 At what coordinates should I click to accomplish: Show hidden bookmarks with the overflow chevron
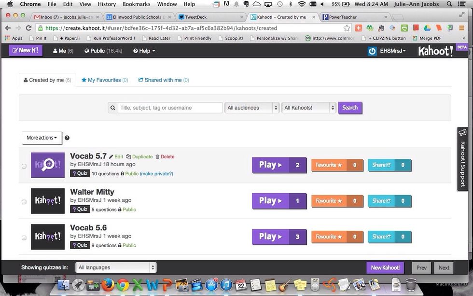[464, 38]
